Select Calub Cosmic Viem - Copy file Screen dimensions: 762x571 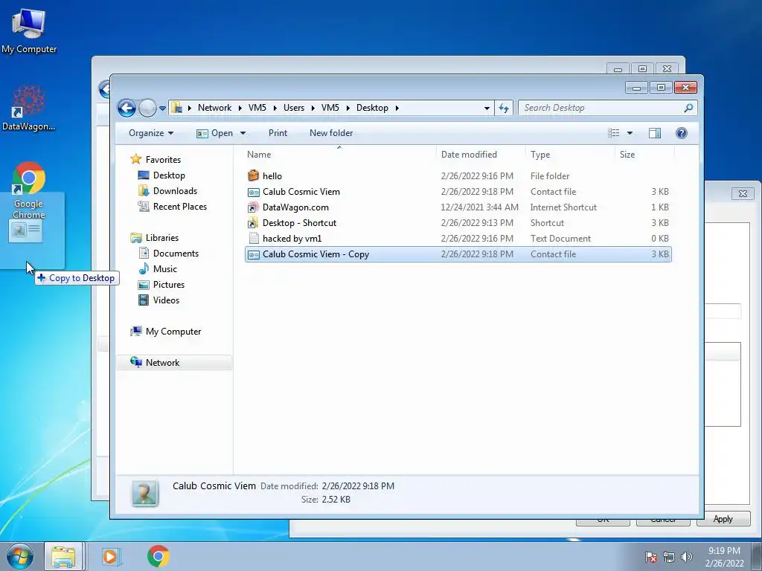(x=458, y=254)
